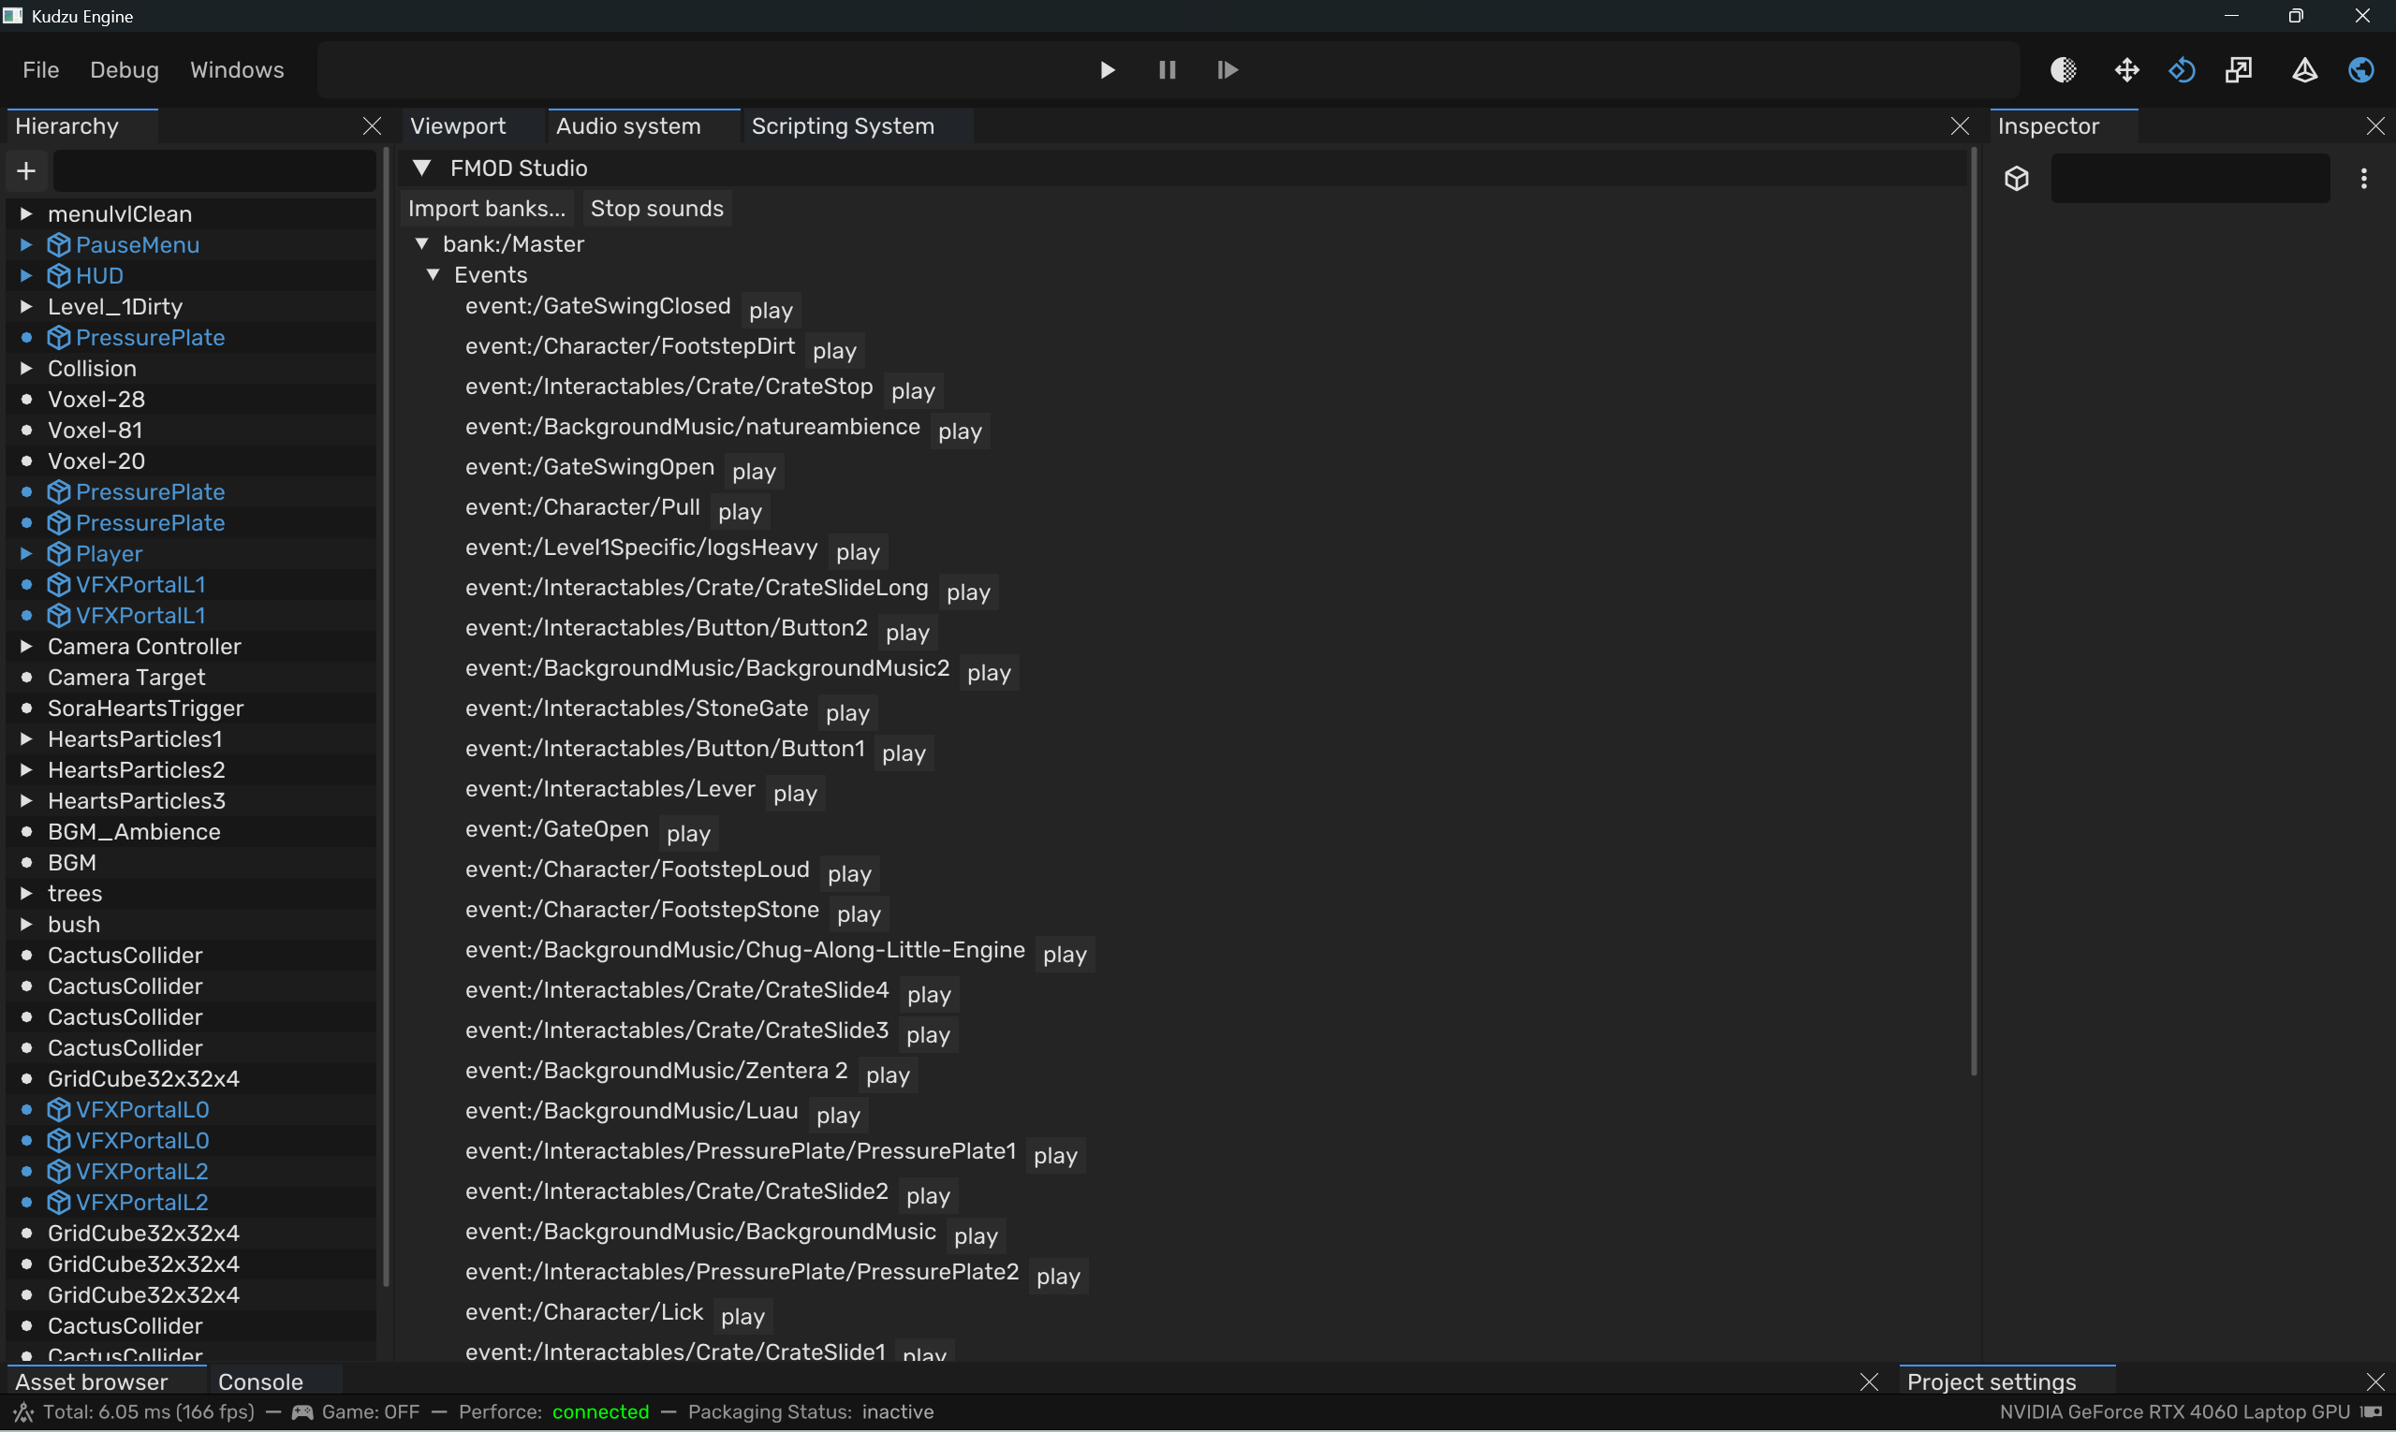Viewport: 2396px width, 1432px height.
Task: Play the Interactables/Lever event
Action: tap(795, 793)
